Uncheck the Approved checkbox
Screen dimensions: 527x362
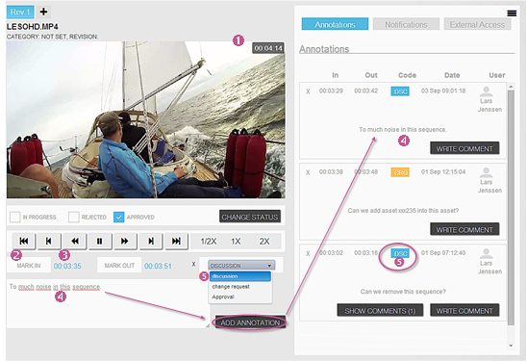[x=119, y=217]
